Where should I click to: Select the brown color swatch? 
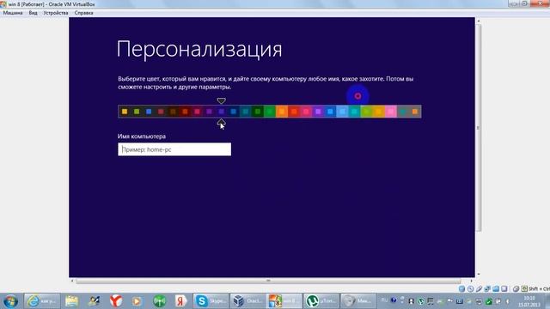[x=173, y=112]
